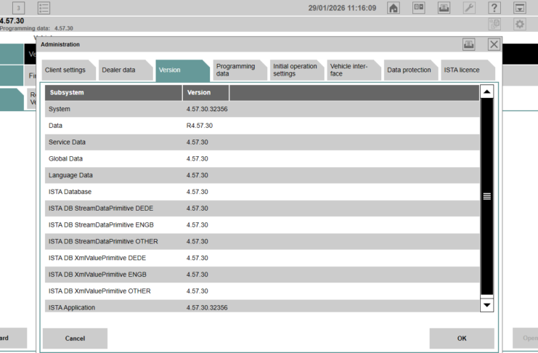Click the scroll down arrow of version list

[486, 305]
